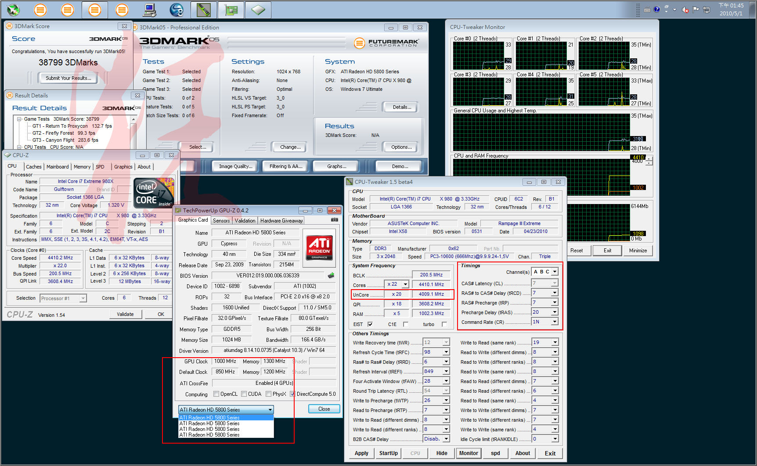
Task: Click the keyboard icon in system tray
Action: [647, 10]
